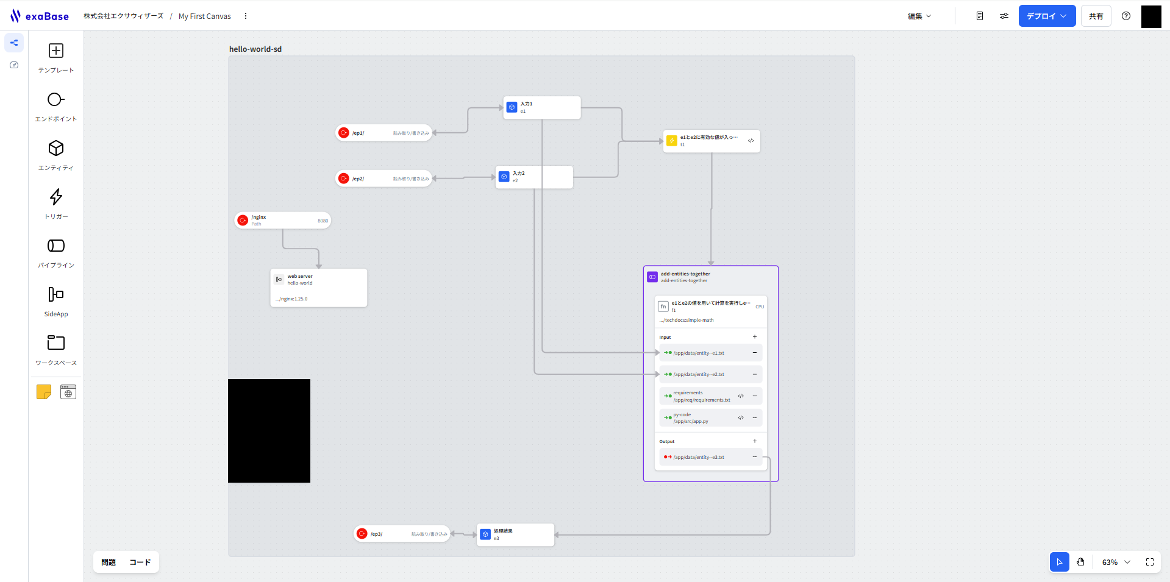Open the テンプレート (template) tool
The image size is (1170, 582).
(56, 58)
